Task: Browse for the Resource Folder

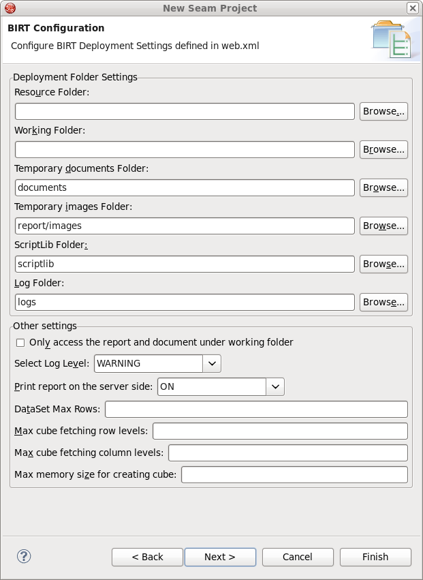Action: coord(383,111)
